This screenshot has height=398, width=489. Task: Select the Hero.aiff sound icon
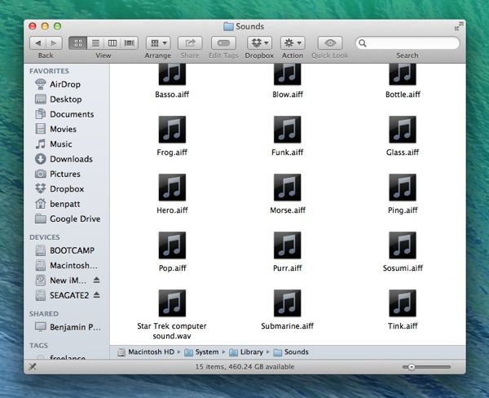pyautogui.click(x=172, y=188)
